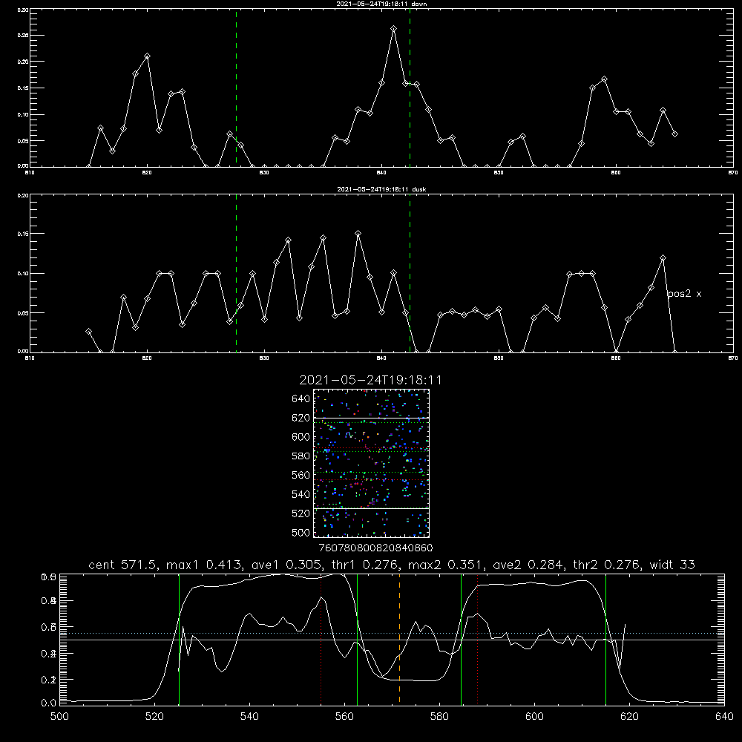Image resolution: width=742 pixels, height=742 pixels.
Task: Select leftmost solid green line in bottom plot
Action: pos(179,639)
